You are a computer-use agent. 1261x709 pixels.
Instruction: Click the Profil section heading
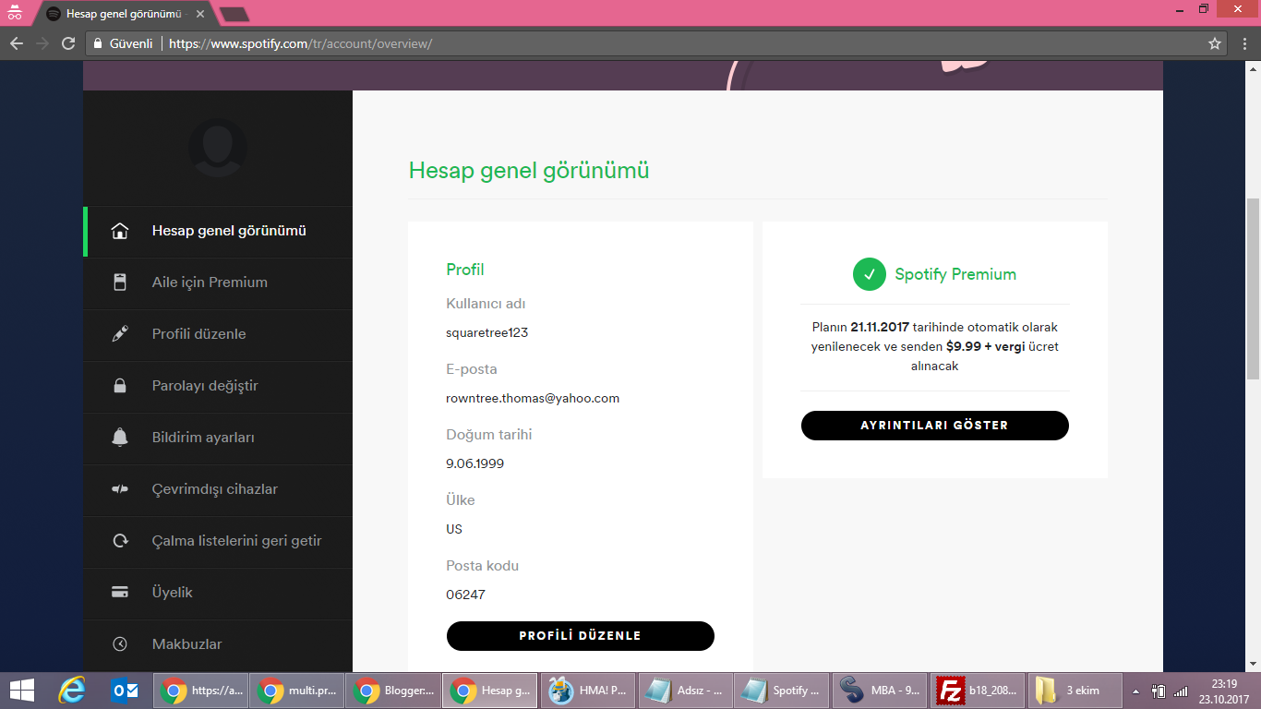click(x=465, y=270)
